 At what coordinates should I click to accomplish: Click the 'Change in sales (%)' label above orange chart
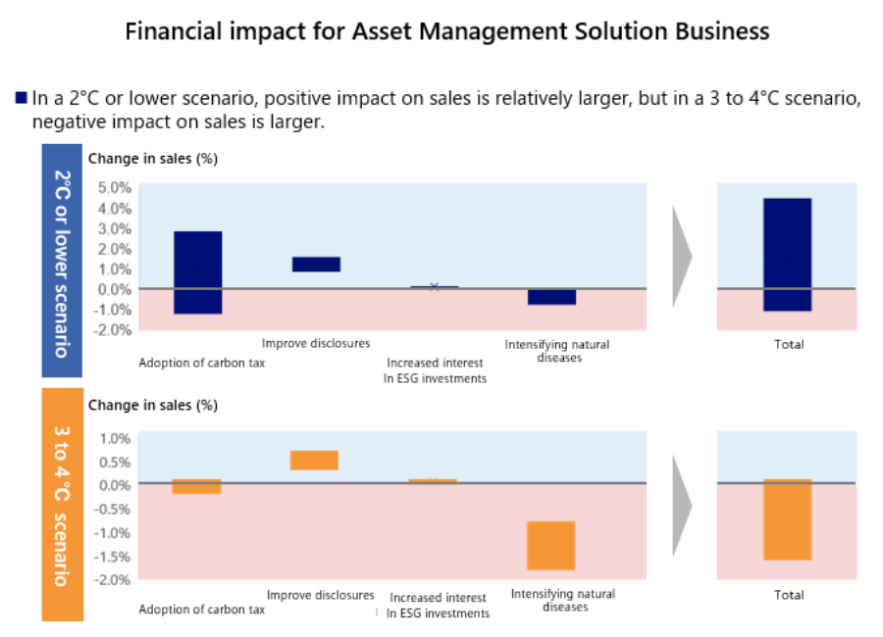[153, 404]
